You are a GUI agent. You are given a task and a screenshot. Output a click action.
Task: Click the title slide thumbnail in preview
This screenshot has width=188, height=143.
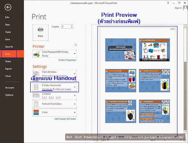point(121,50)
